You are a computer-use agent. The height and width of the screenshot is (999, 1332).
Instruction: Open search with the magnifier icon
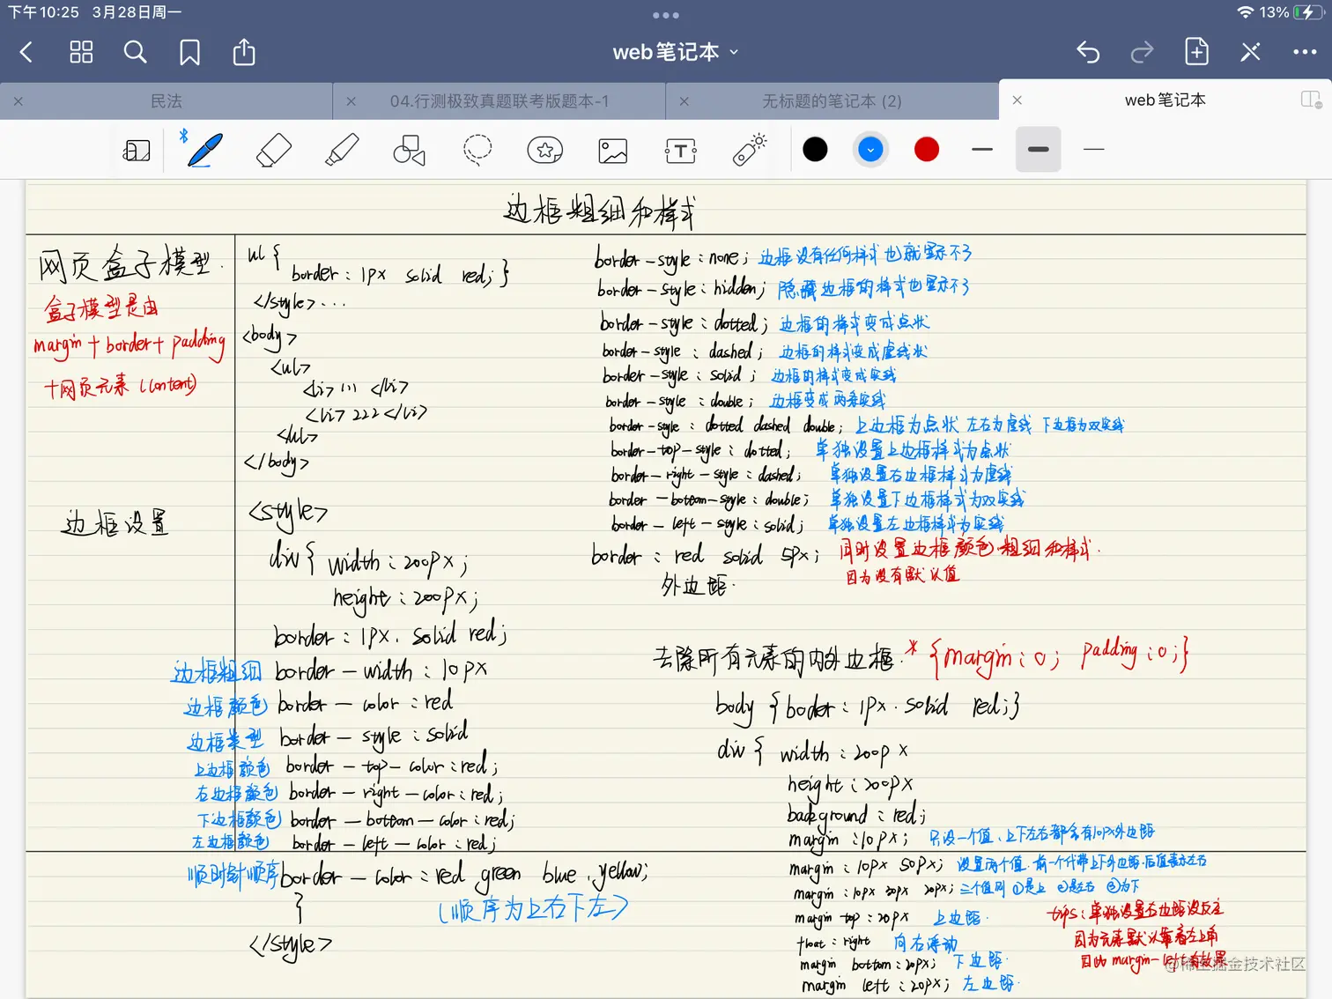coord(135,53)
